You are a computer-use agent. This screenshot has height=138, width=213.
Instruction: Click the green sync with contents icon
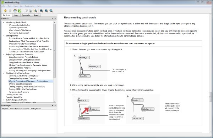tap(20, 11)
